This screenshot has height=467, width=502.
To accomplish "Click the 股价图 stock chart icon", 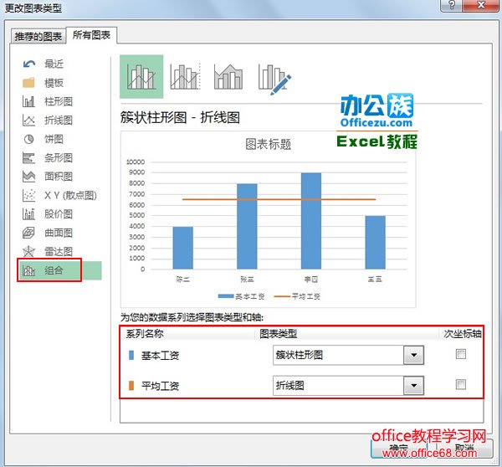I will [28, 213].
